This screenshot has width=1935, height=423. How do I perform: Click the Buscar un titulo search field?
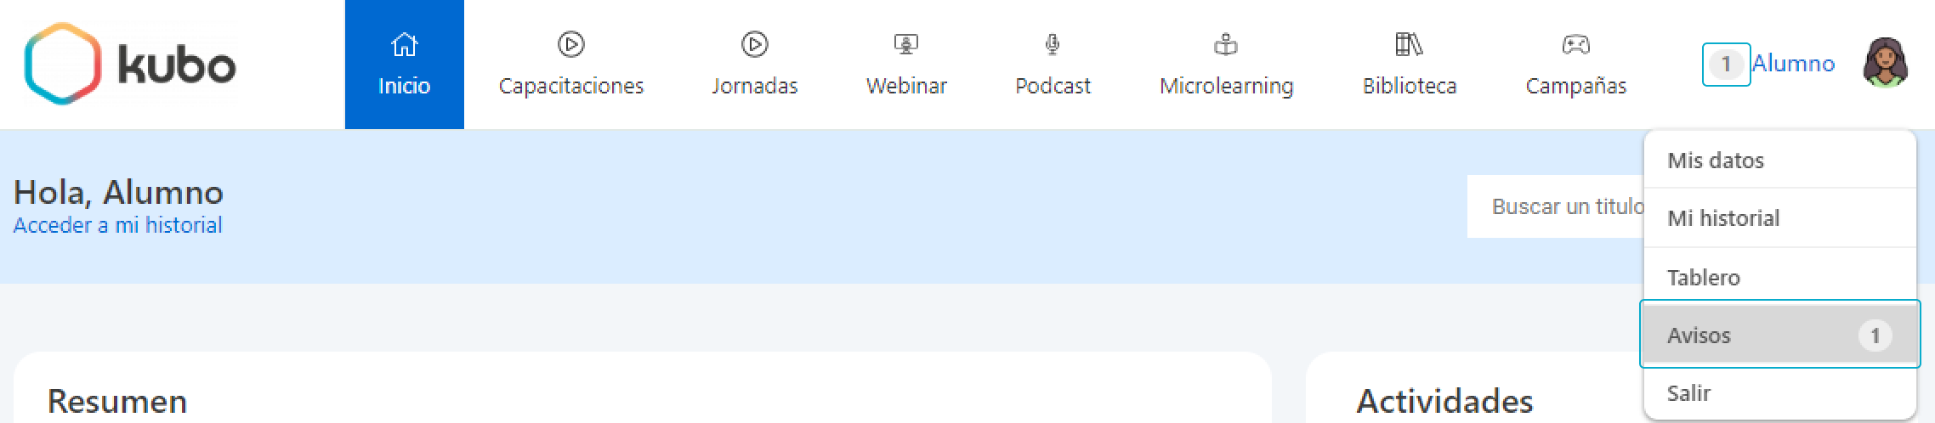(x=1556, y=206)
